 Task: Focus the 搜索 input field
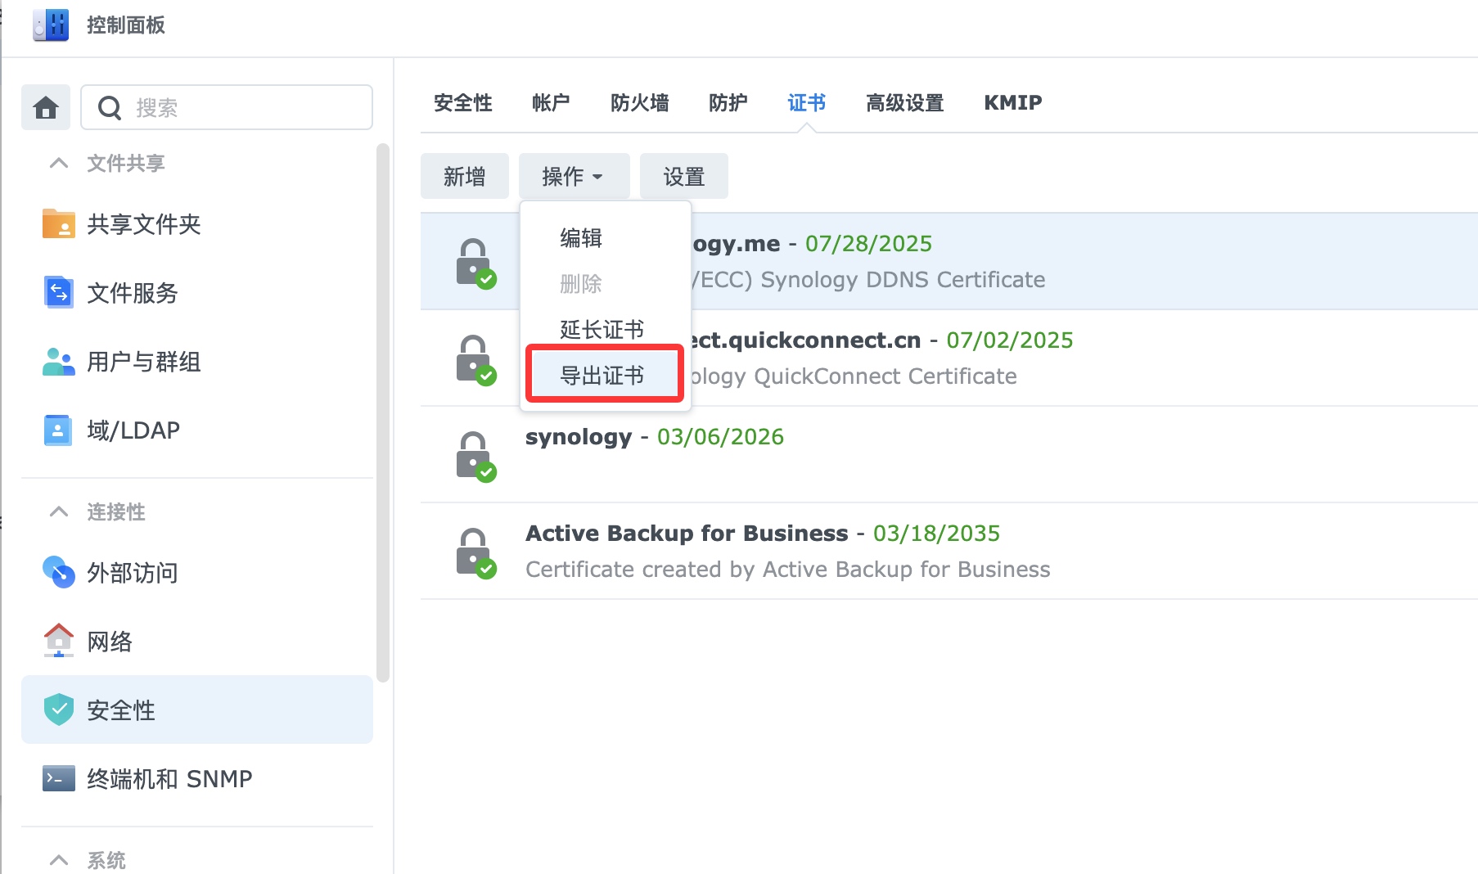(227, 107)
